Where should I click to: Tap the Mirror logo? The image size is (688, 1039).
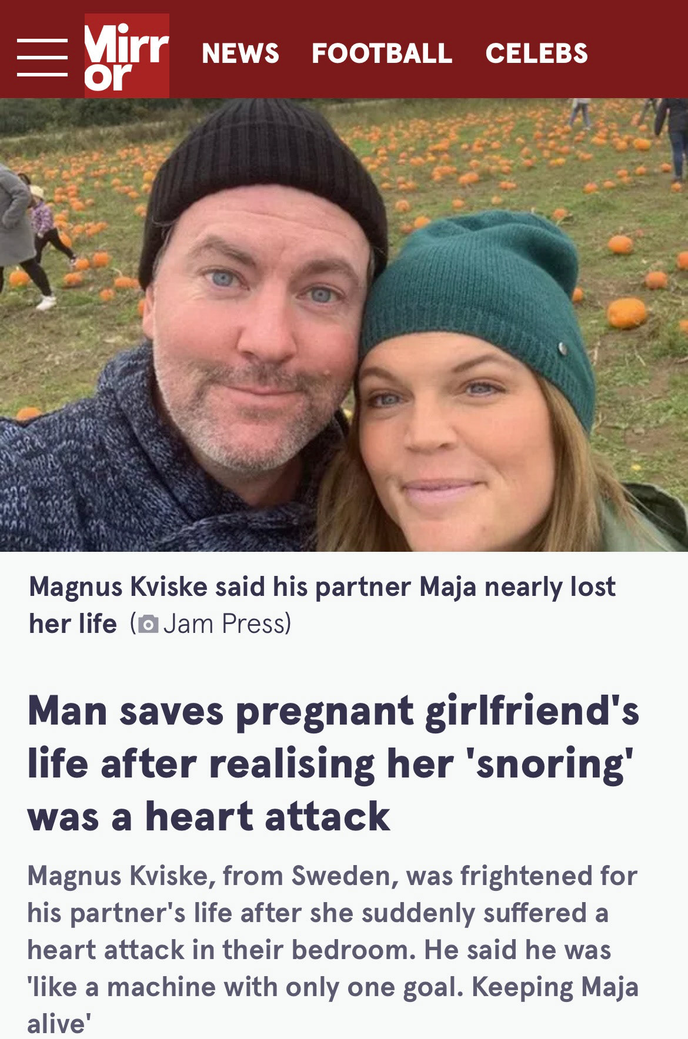click(x=126, y=55)
